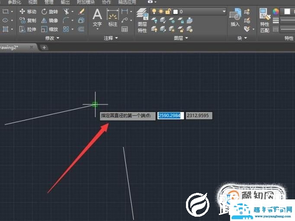Image resolution: width=295 pixels, height=221 pixels.
Task: Click the Insert block (插入) button
Action: pos(235,17)
